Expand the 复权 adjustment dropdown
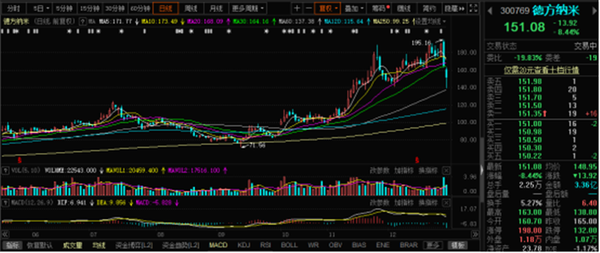The image size is (600, 253). click(x=327, y=8)
